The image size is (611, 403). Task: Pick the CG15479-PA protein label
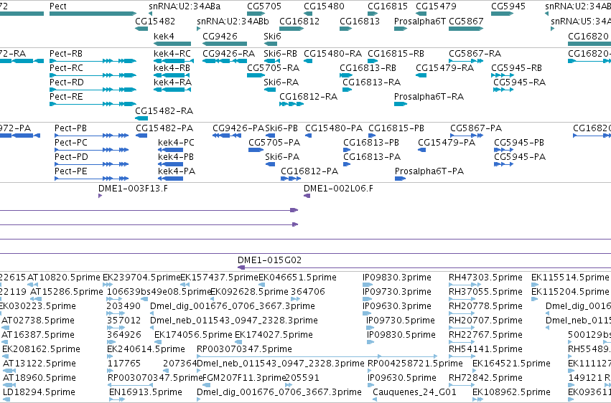point(447,143)
